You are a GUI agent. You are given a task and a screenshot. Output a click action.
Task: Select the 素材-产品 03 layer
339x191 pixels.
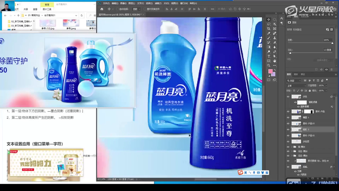click(309, 123)
